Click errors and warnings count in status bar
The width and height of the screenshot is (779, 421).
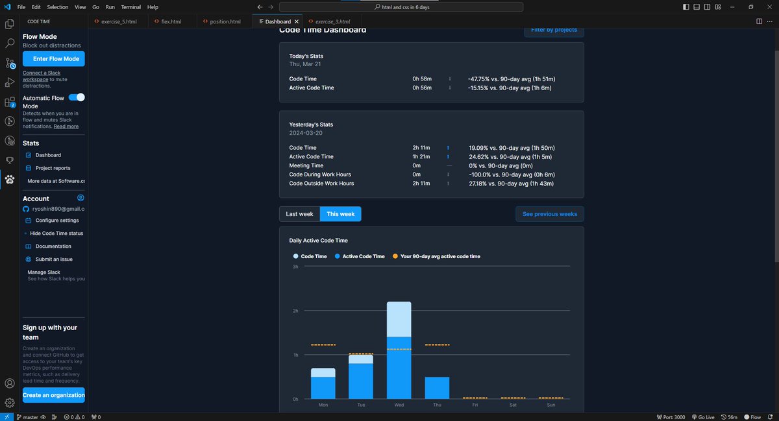74,417
